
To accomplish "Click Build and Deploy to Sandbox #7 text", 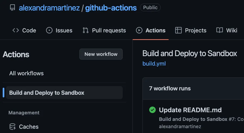I will click(x=197, y=119).
